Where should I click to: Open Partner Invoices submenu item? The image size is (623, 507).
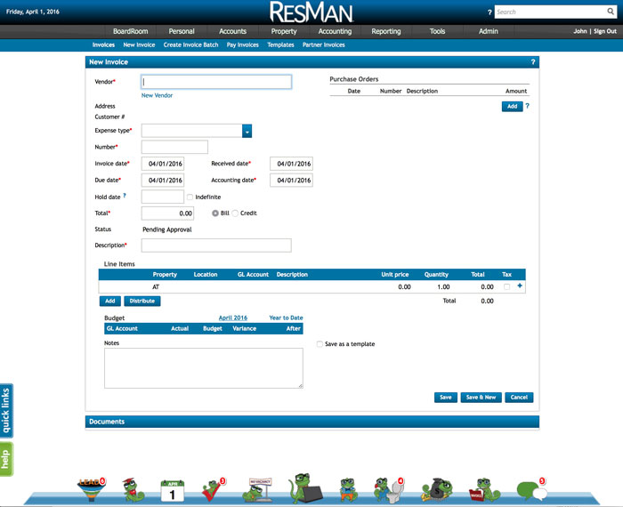324,44
